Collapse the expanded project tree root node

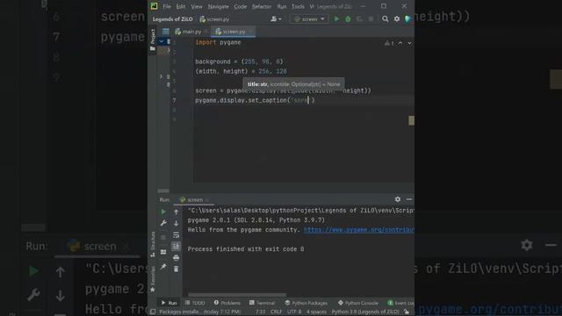(x=161, y=41)
